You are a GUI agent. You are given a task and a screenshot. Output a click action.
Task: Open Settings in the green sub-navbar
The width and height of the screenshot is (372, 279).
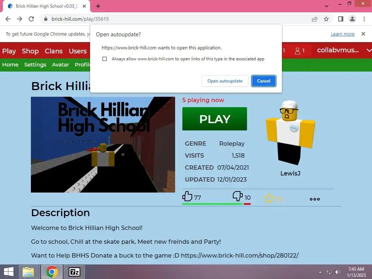coord(35,65)
